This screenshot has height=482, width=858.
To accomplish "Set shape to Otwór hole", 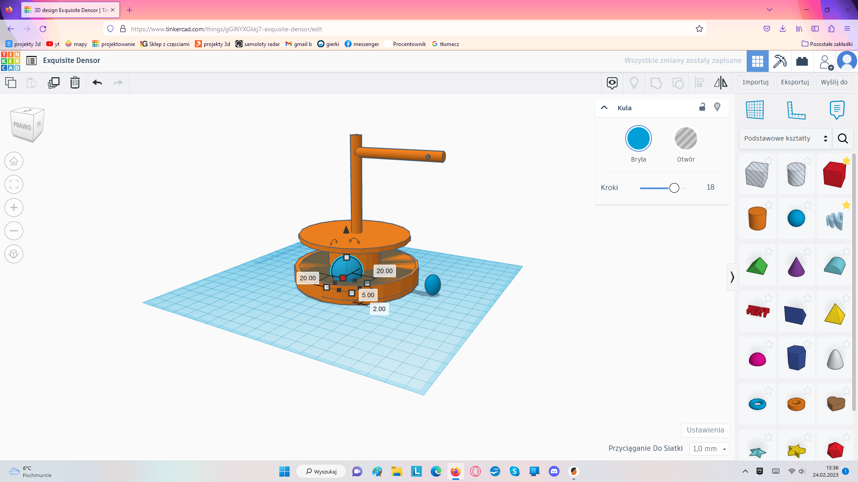I will [x=686, y=138].
